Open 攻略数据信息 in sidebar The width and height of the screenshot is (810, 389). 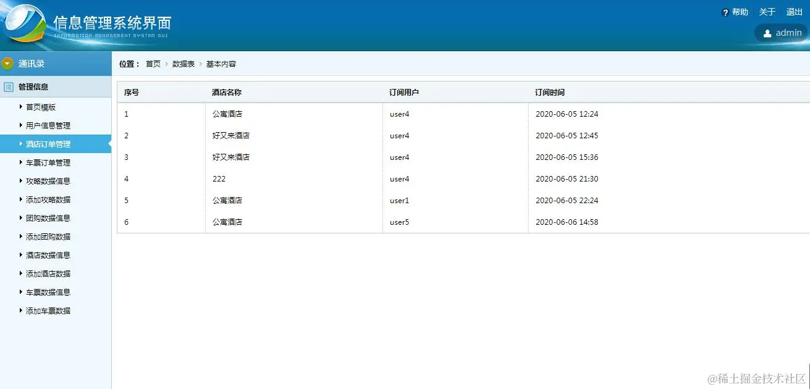coord(48,182)
